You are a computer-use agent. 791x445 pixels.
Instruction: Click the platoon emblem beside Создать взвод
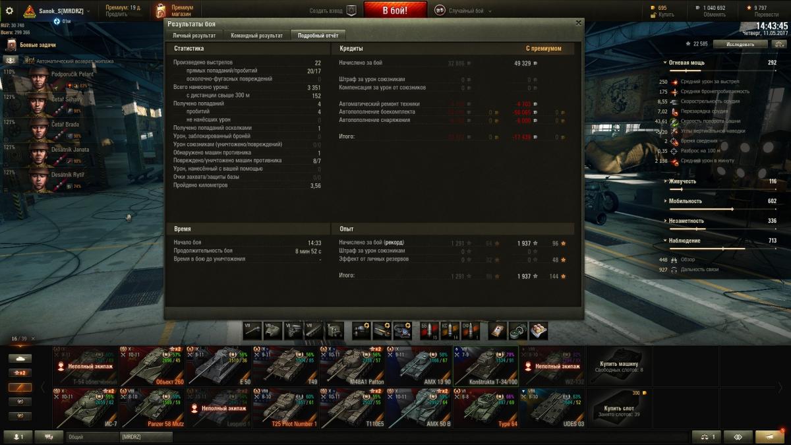(351, 11)
